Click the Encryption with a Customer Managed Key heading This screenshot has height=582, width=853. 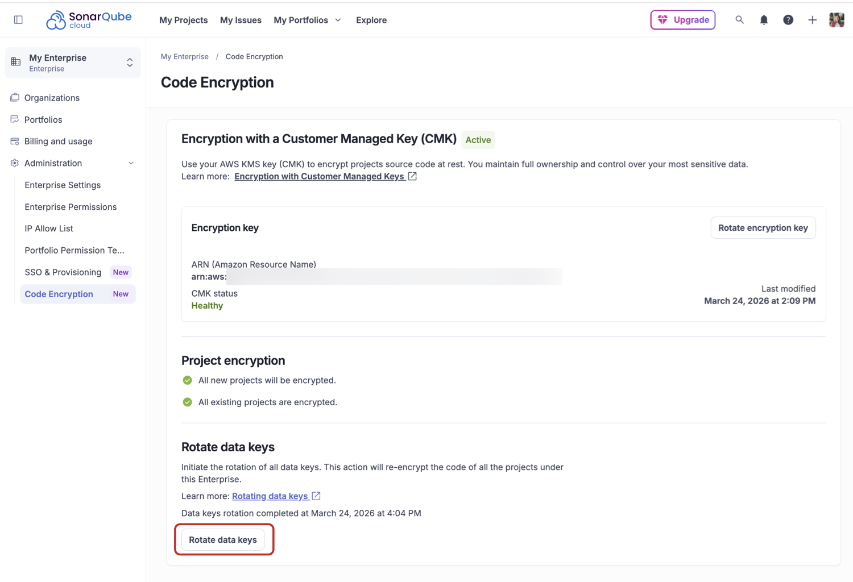coord(319,139)
